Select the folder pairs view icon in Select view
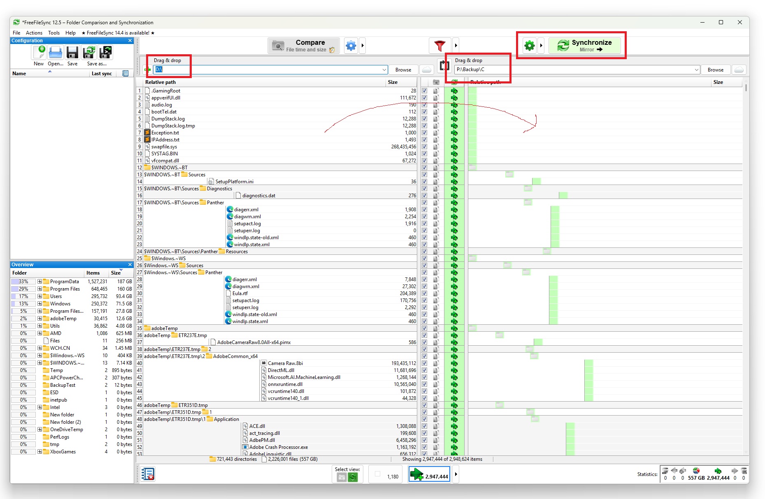765x499 pixels. 342,477
